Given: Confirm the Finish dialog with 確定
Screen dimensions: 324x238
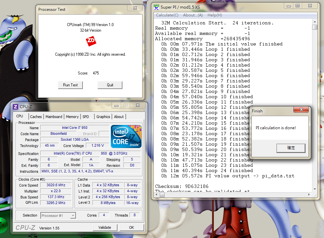Looking at the screenshot, I should [x=291, y=148].
